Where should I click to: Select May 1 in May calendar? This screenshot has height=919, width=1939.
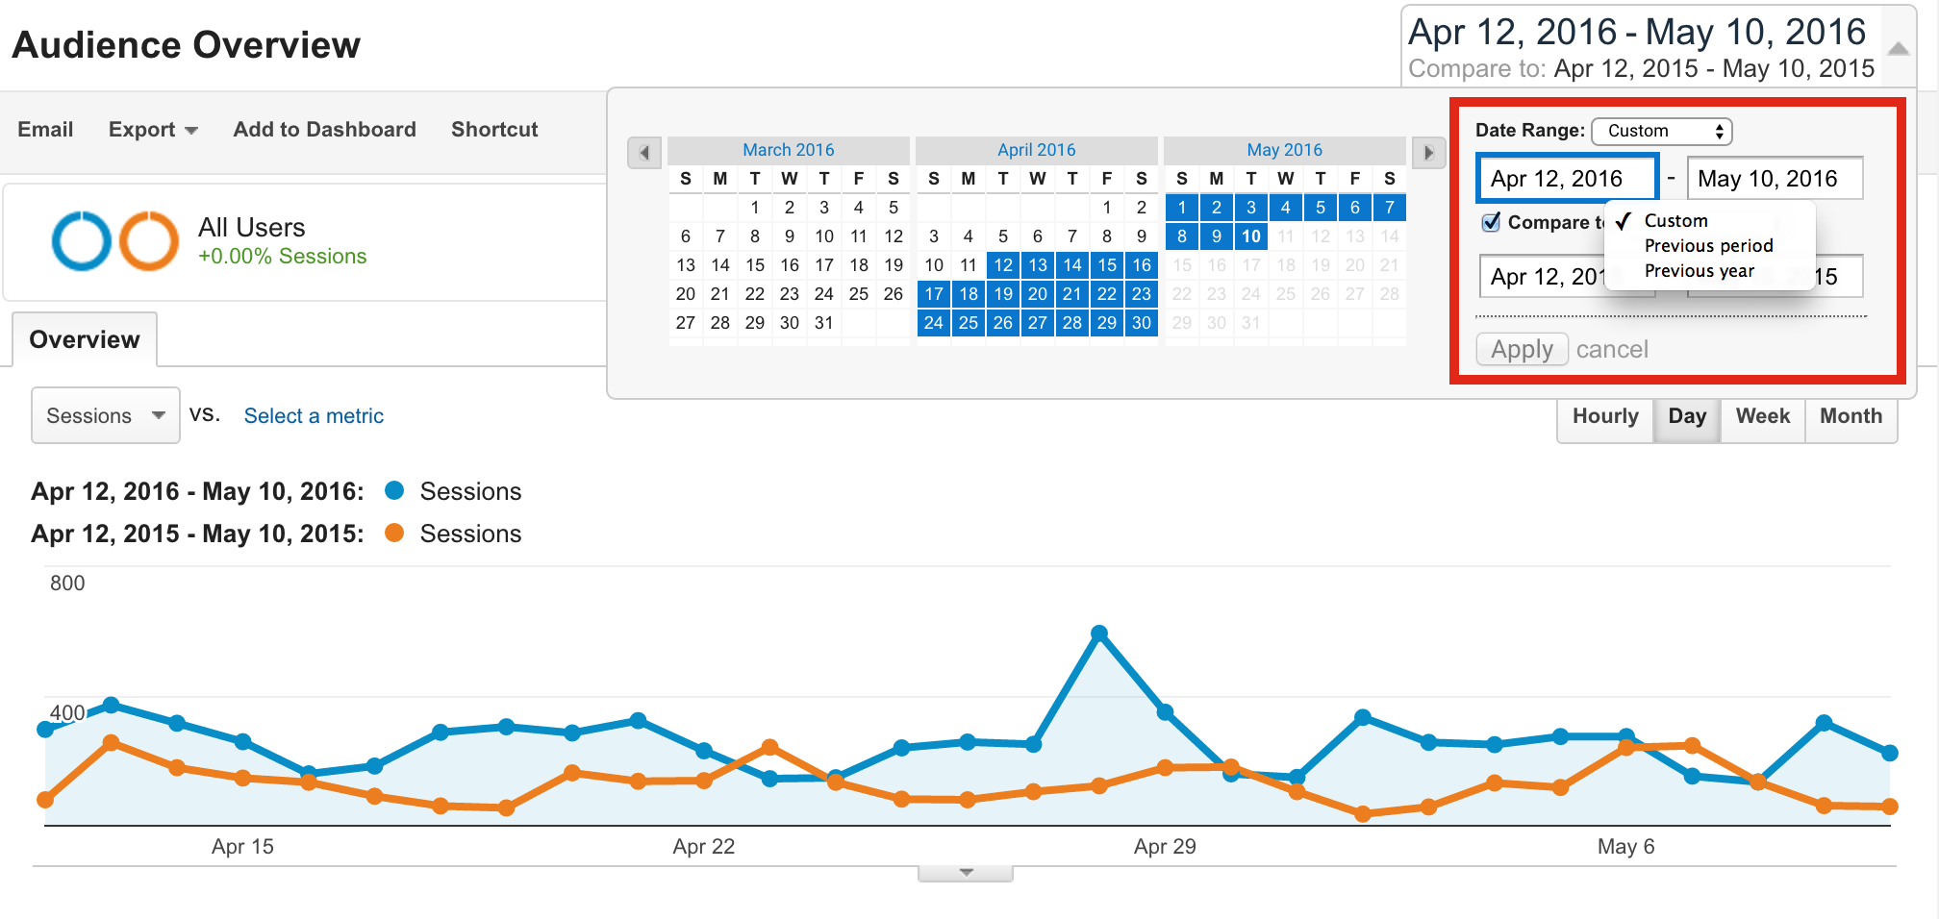tap(1182, 208)
